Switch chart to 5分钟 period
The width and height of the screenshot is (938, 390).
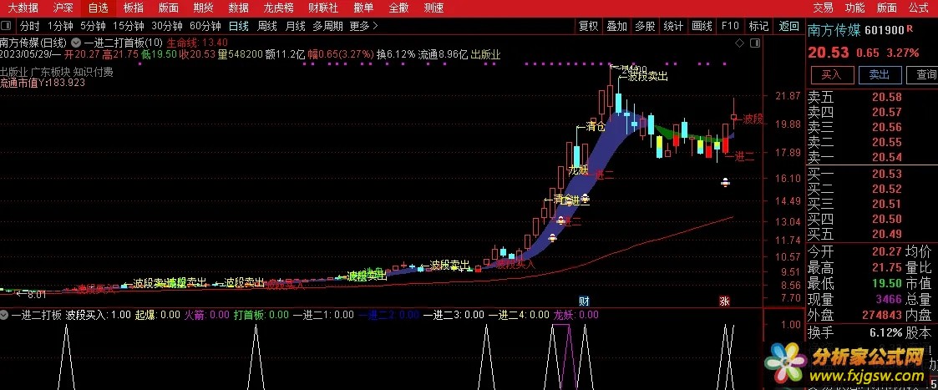point(93,27)
